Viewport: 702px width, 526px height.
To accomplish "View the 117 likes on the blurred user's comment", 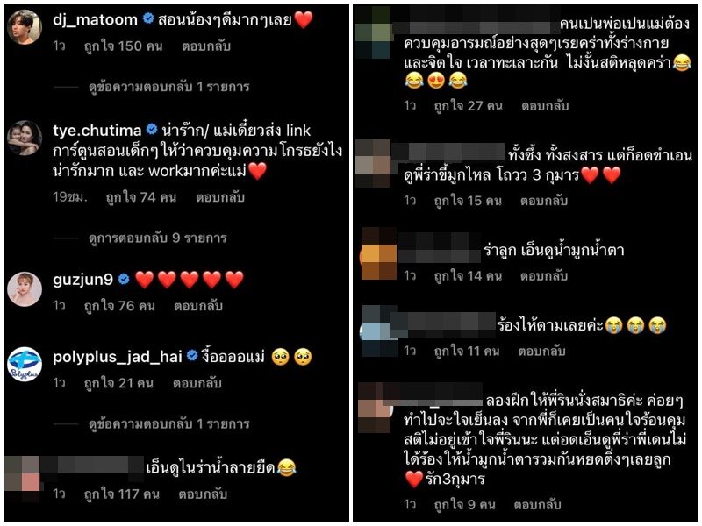I will [x=122, y=494].
